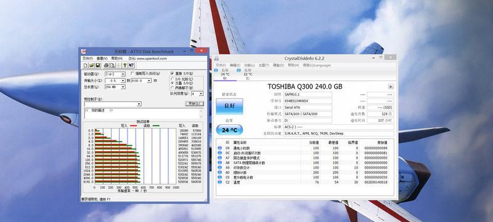493x222 pixels.
Task: Click the Start button in ATTO
Action: pos(194,104)
